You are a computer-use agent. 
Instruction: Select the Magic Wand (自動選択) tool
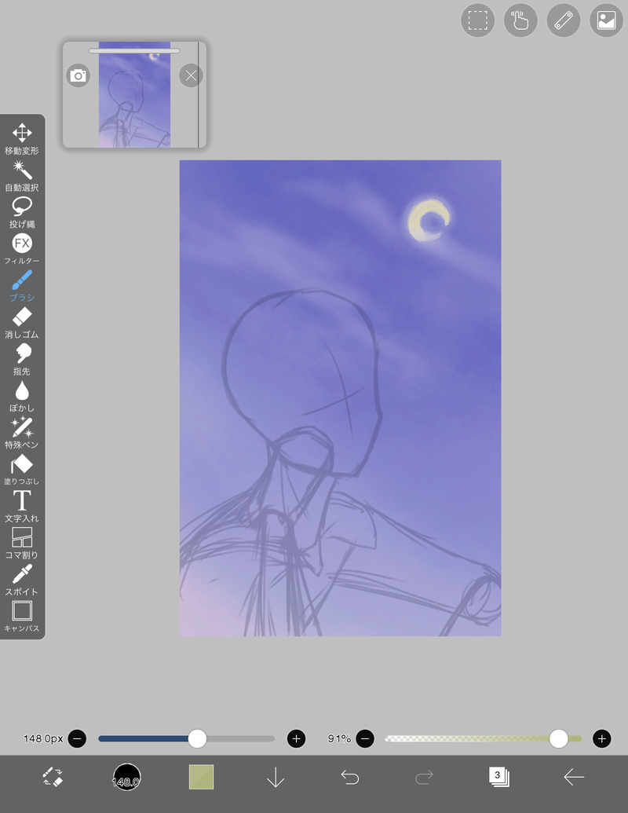(22, 176)
